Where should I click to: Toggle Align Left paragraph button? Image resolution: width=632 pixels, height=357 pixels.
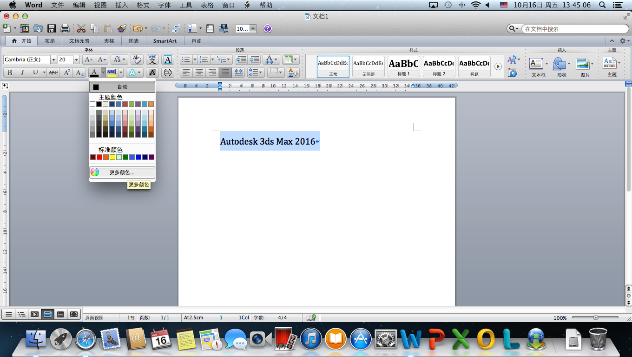(186, 73)
